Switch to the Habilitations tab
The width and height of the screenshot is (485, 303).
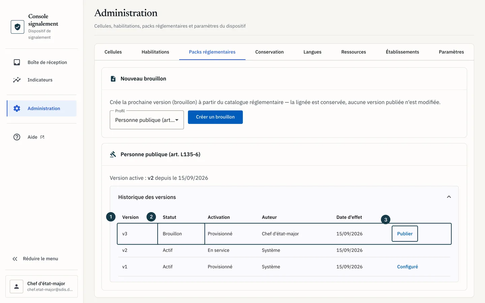pyautogui.click(x=155, y=52)
